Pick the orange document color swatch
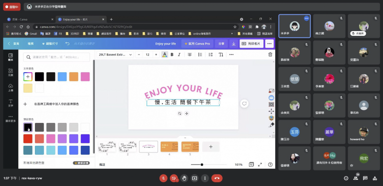 click(74, 77)
